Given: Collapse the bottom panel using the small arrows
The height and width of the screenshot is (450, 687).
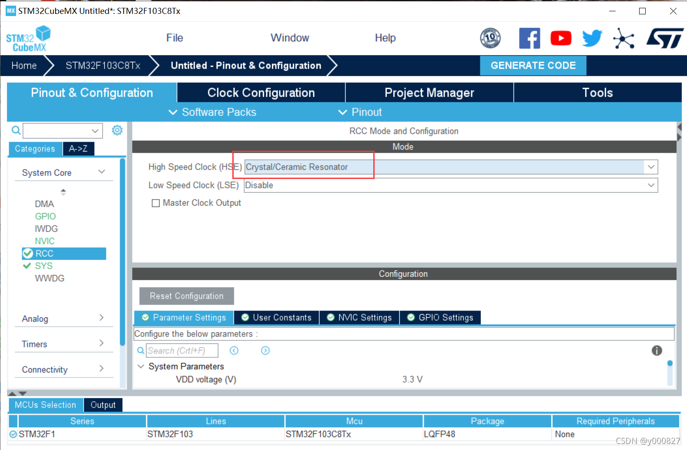Looking at the screenshot, I should 17,393.
